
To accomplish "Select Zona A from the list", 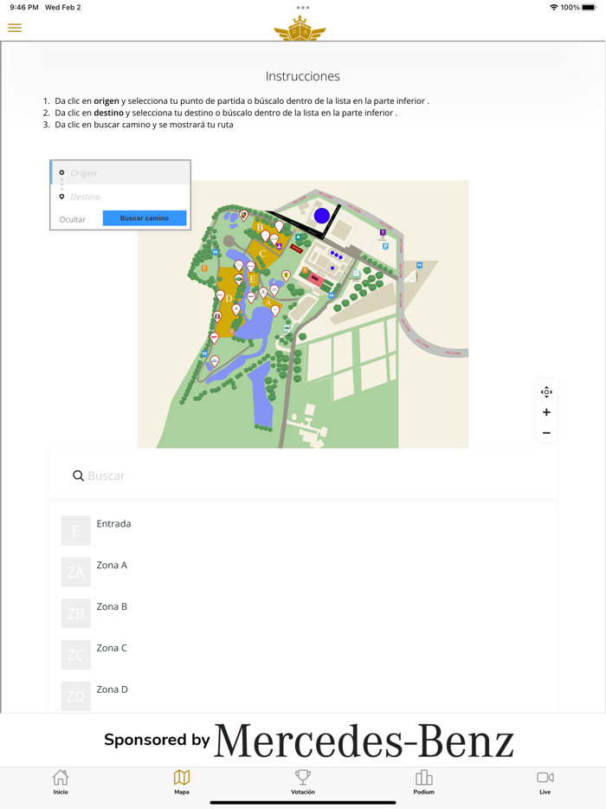I will pos(303,572).
